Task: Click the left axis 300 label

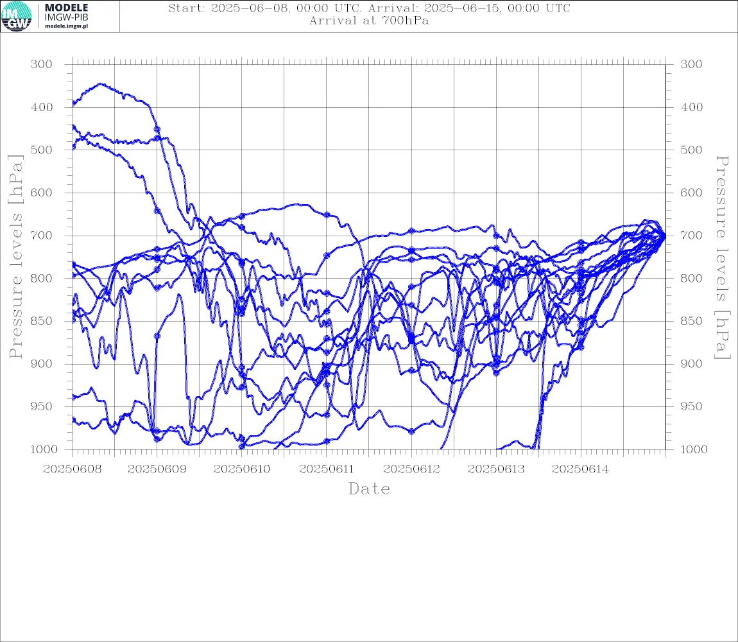Action: click(x=42, y=65)
